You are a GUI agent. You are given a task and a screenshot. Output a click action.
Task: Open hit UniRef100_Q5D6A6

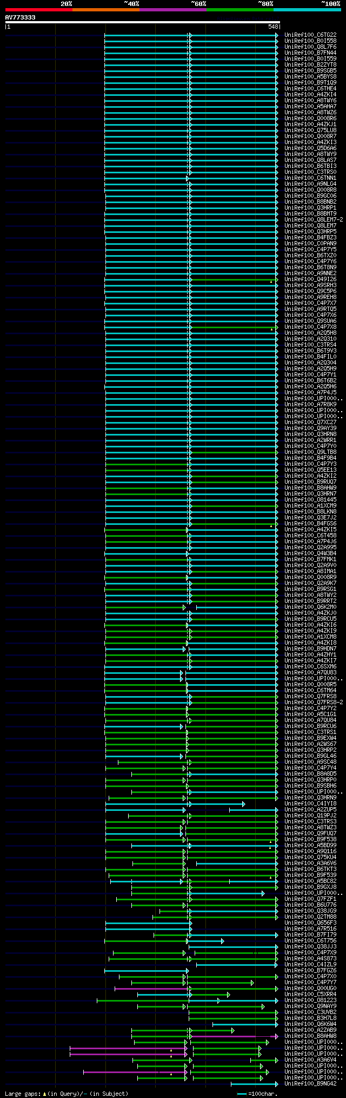(310, 148)
